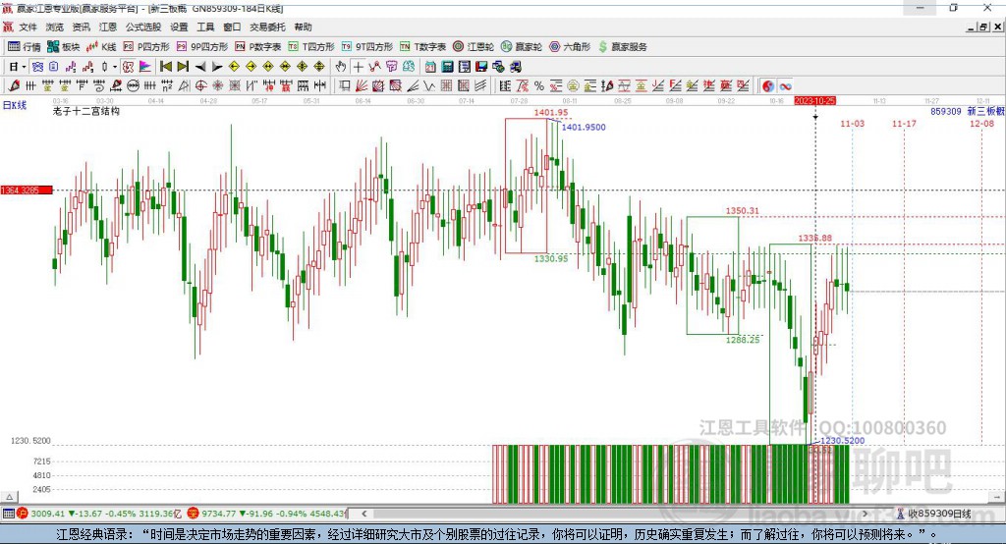Open the 六角形 hexagon tool
The image size is (1006, 544).
tap(570, 47)
